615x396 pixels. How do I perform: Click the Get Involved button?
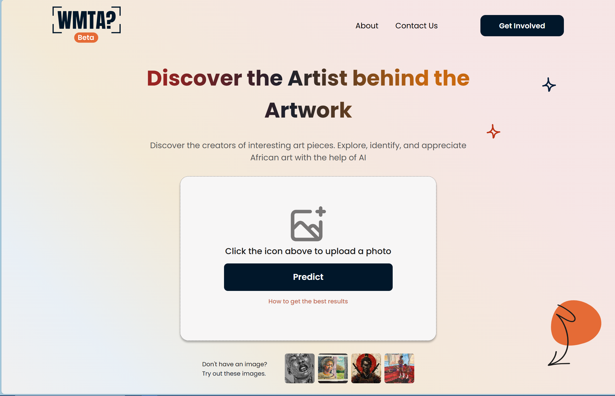tap(522, 26)
